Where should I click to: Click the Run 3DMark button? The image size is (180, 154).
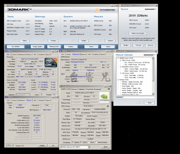(x=16, y=47)
